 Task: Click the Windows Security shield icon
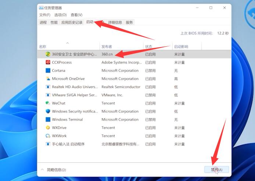pos(48,111)
